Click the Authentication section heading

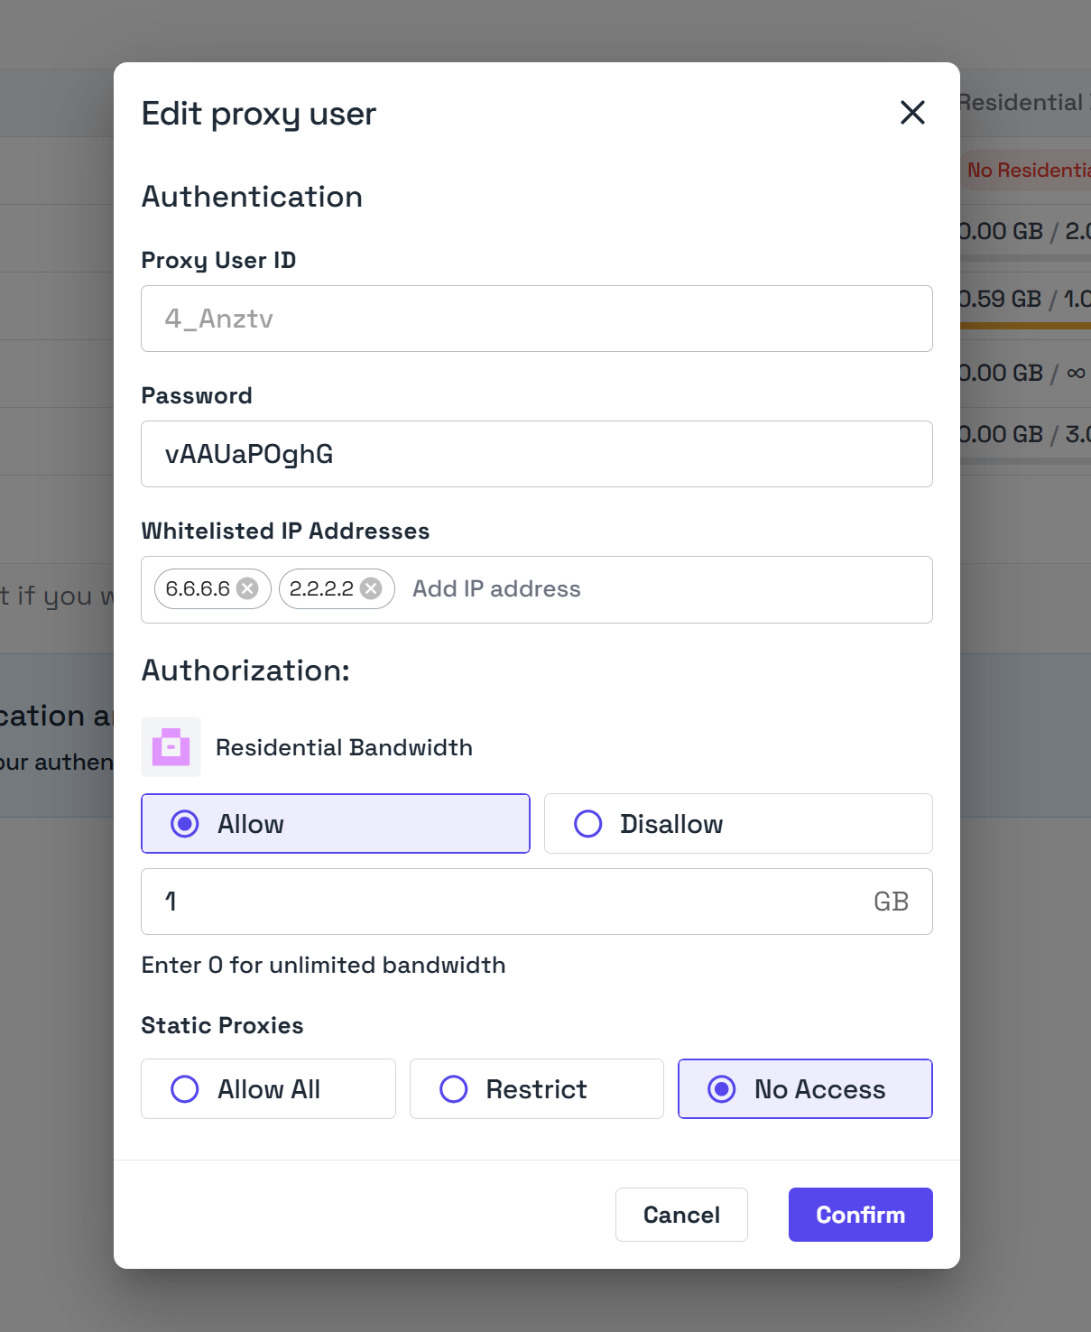252,197
